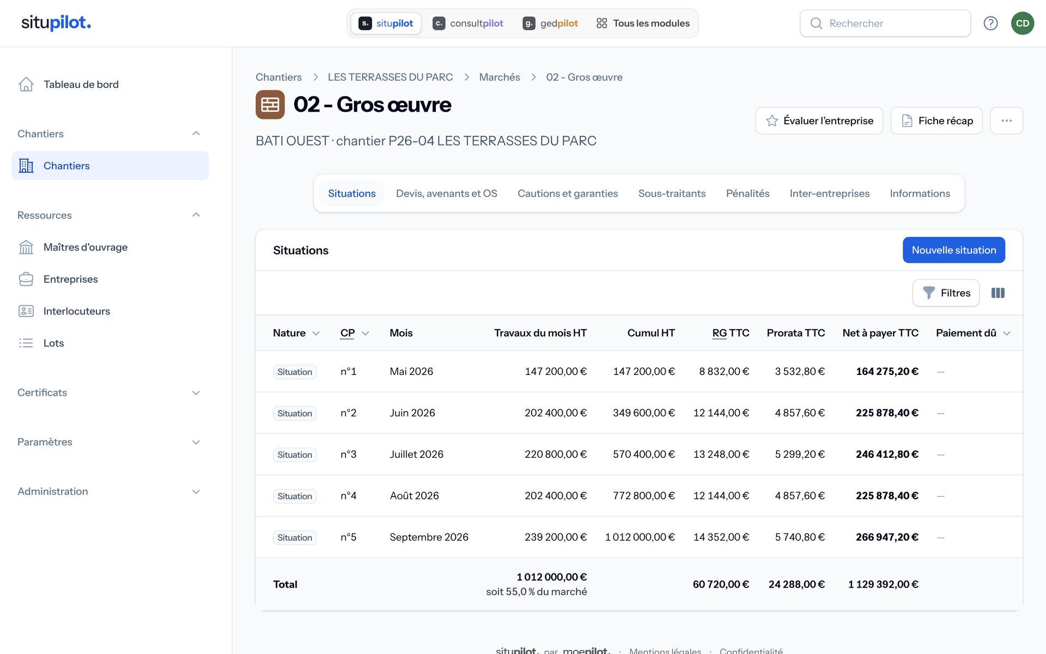Open the CP column dropdown
This screenshot has width=1046, height=654.
click(x=366, y=334)
